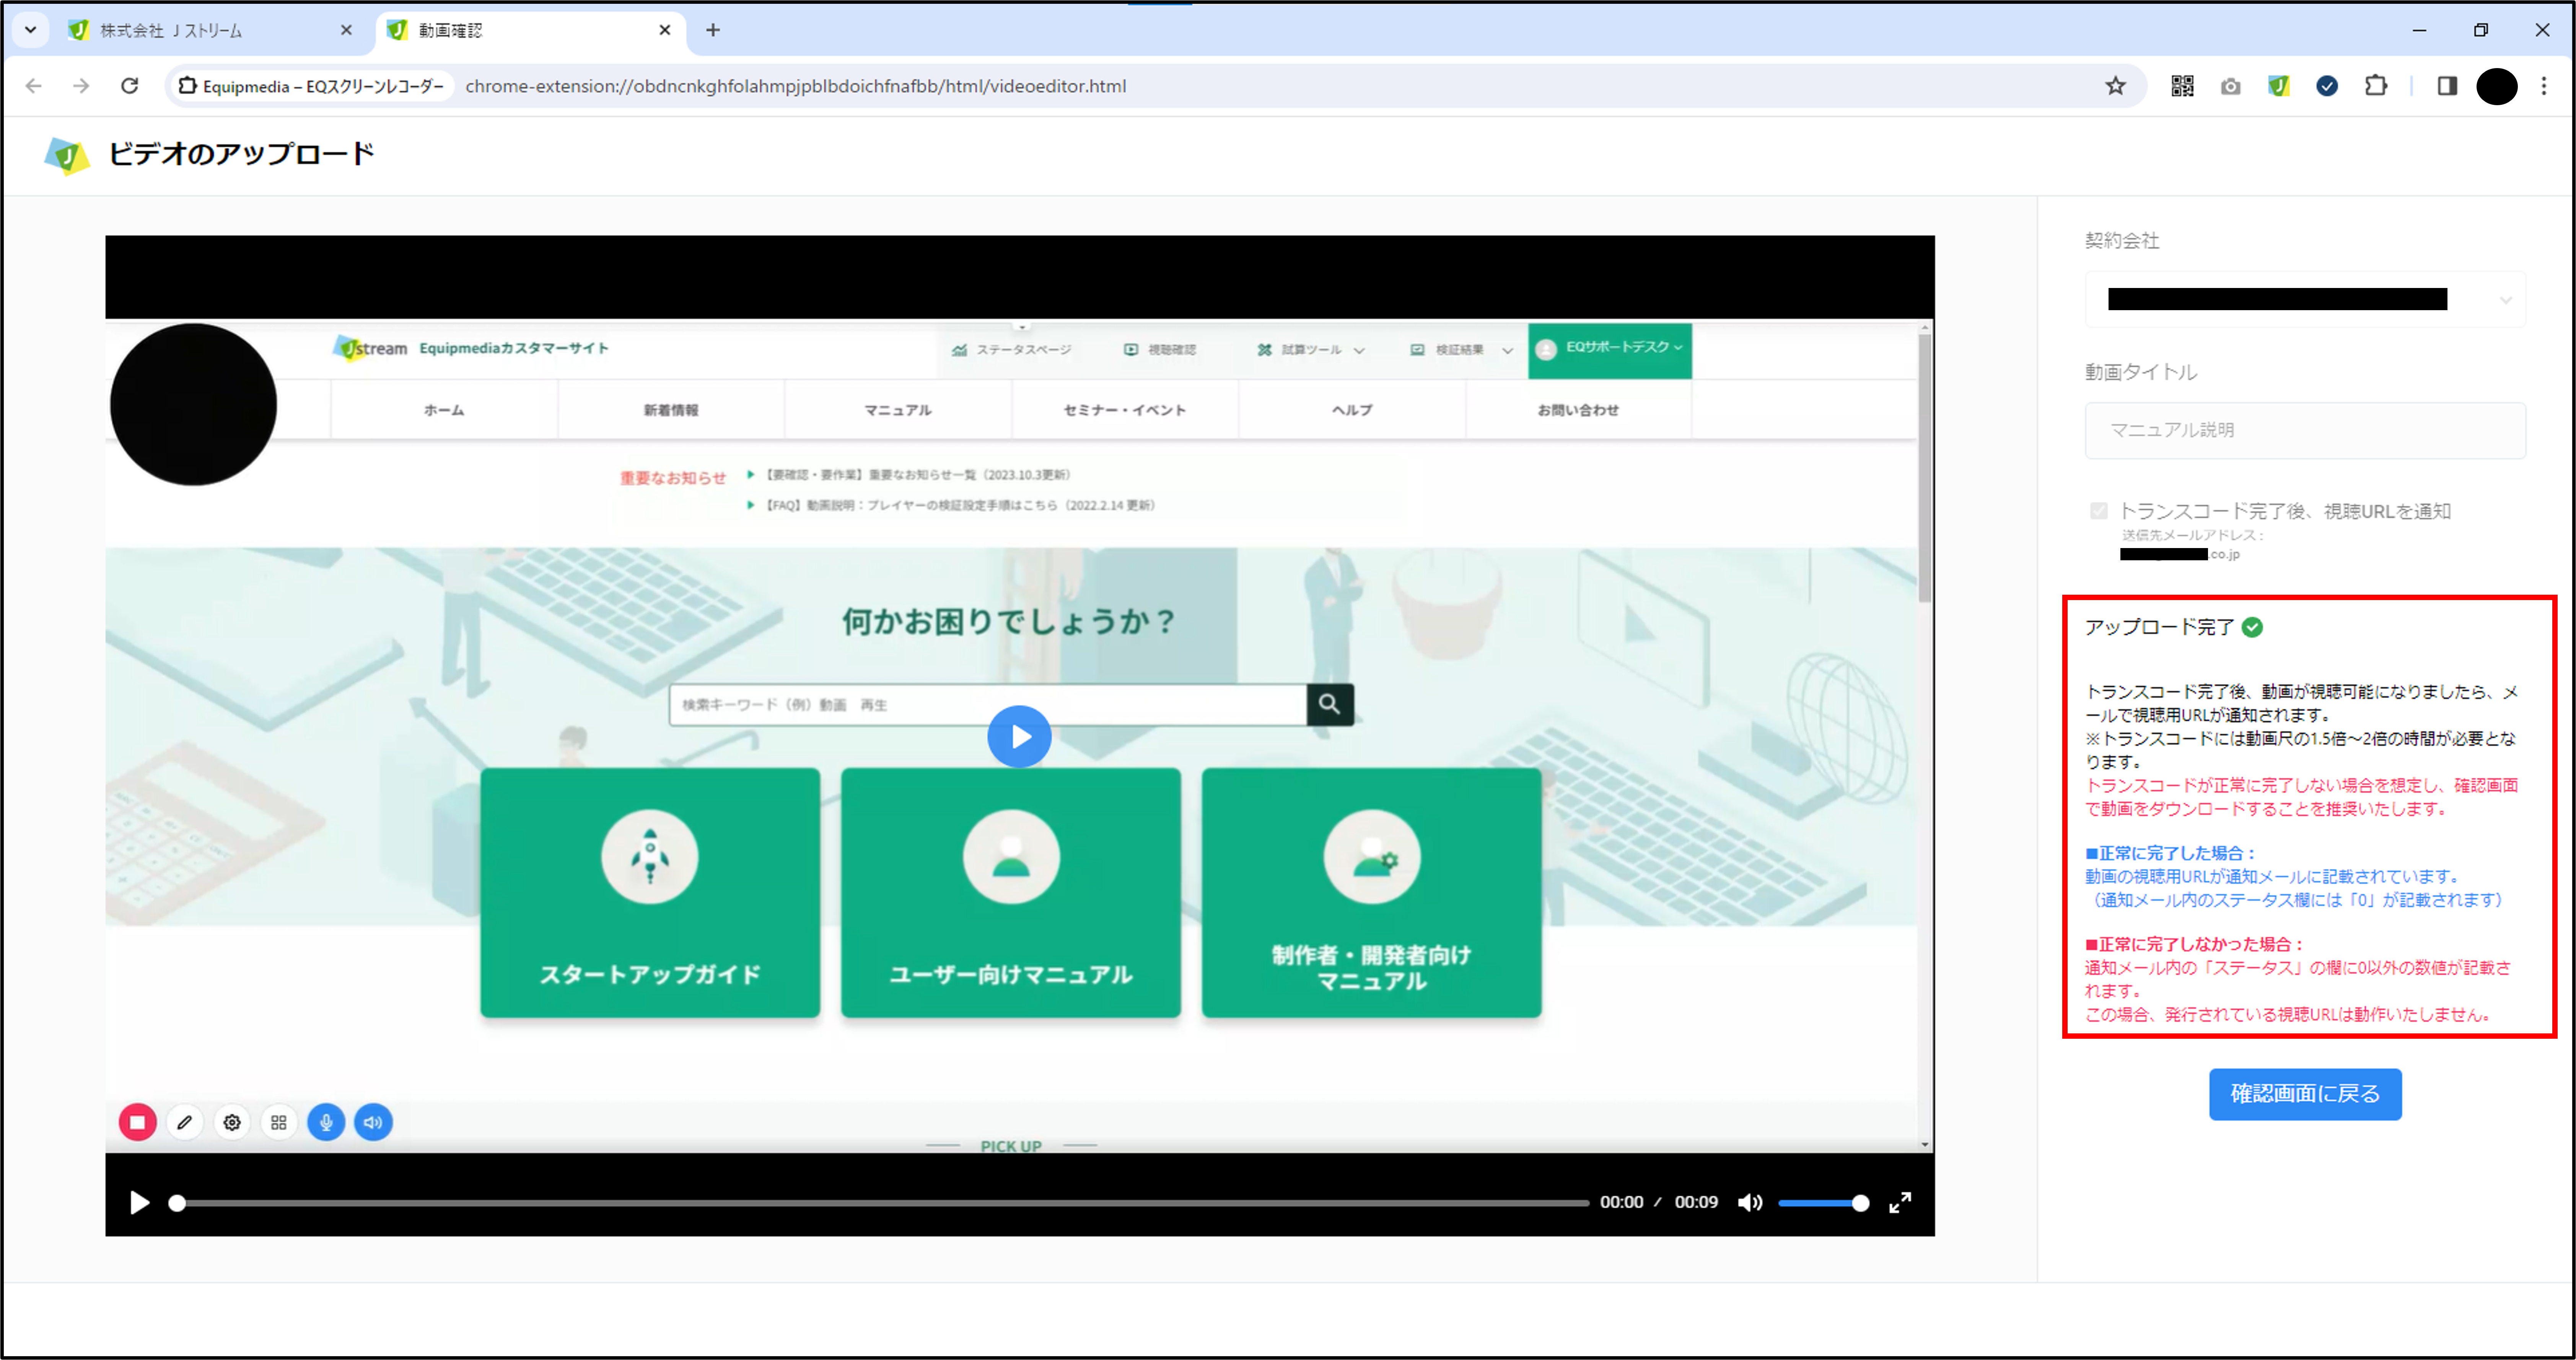Screen dimensions: 2576x1360
Task: Open the 契約会社 dropdown
Action: pyautogui.click(x=2305, y=299)
